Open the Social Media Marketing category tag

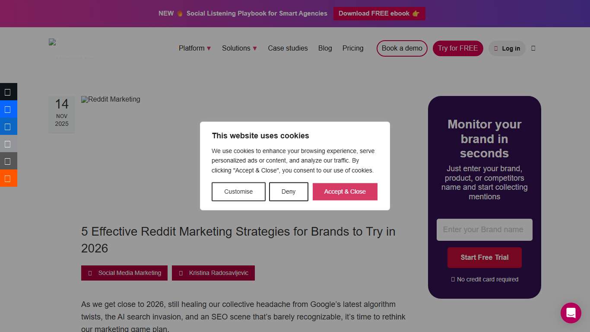click(x=124, y=273)
